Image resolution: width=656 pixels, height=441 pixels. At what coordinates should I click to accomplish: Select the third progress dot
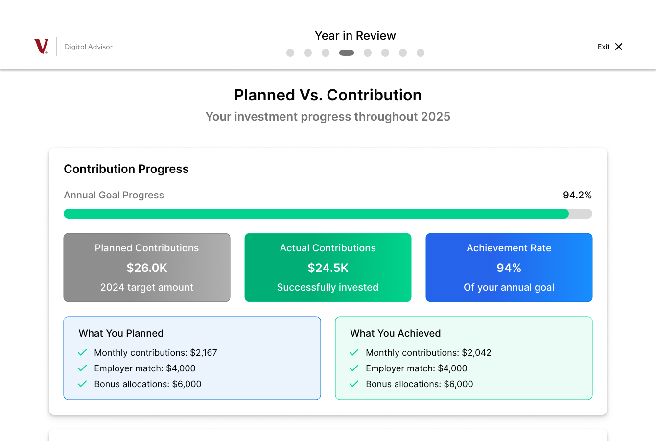[x=326, y=53]
